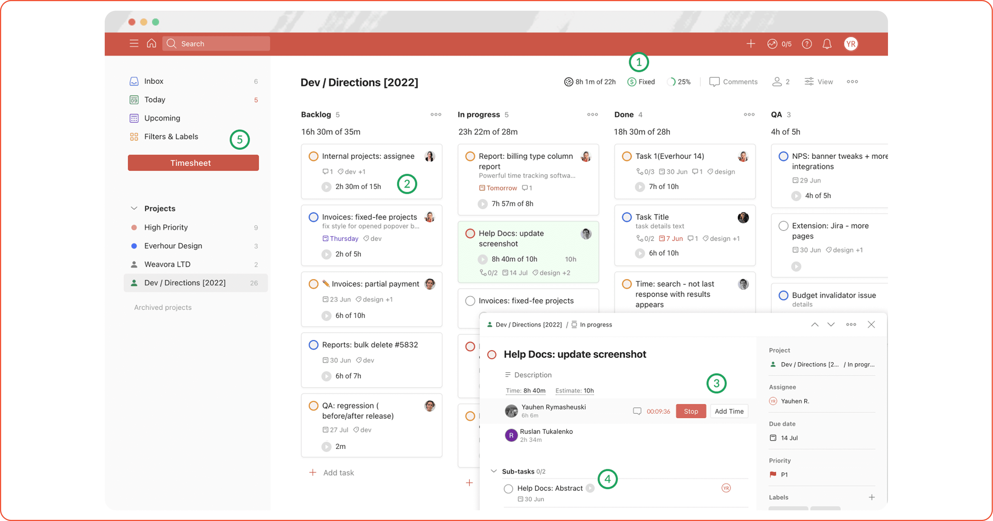Collapse the Projects section

[x=134, y=208]
